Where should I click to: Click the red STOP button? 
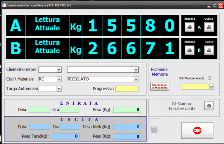(197, 130)
